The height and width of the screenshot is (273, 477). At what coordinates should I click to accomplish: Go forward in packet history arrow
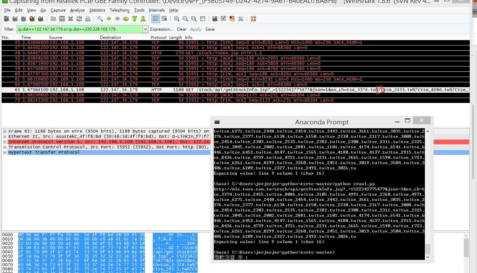[x=117, y=19]
